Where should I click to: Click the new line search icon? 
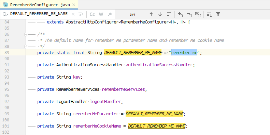tap(81, 14)
